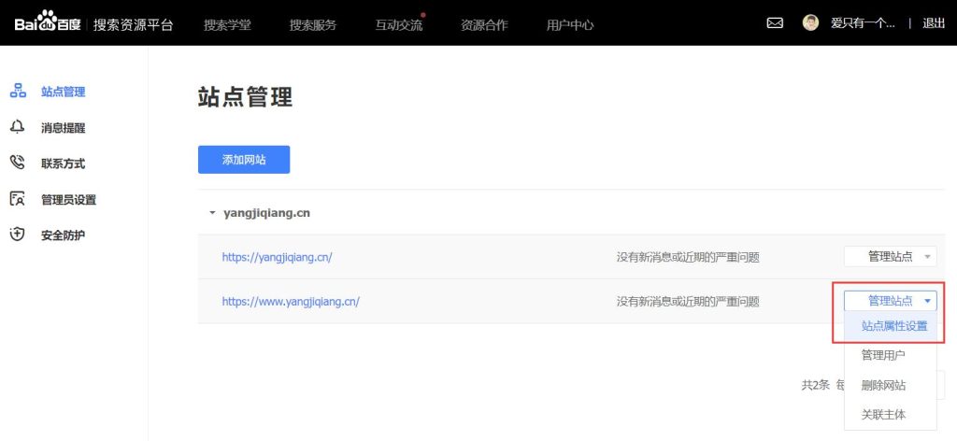Screen dimensions: 957x441
Task: Click 退出 to log out
Action: click(x=934, y=23)
